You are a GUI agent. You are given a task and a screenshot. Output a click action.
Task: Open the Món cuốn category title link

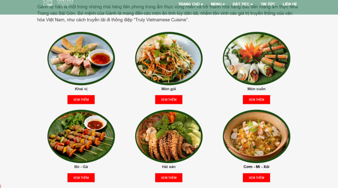(256, 89)
